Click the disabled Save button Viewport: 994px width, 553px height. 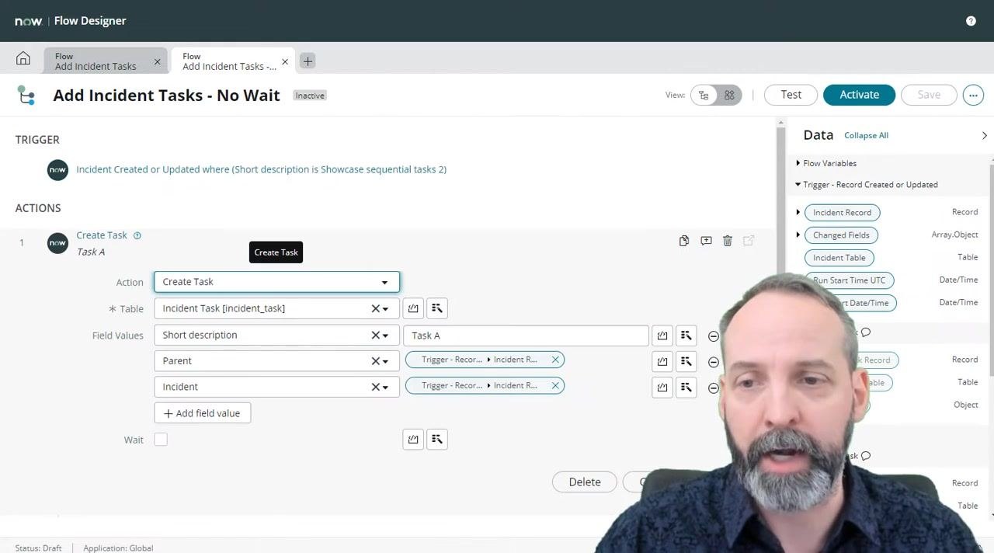pyautogui.click(x=929, y=95)
